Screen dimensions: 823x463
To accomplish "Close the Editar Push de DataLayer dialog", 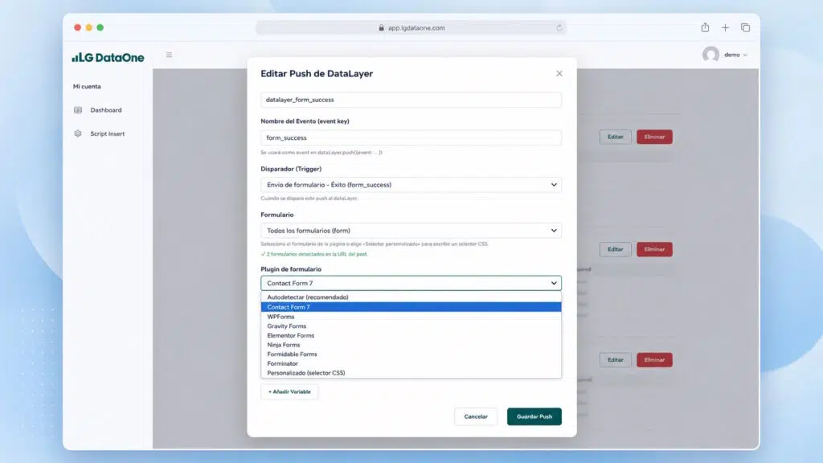I will click(x=559, y=73).
